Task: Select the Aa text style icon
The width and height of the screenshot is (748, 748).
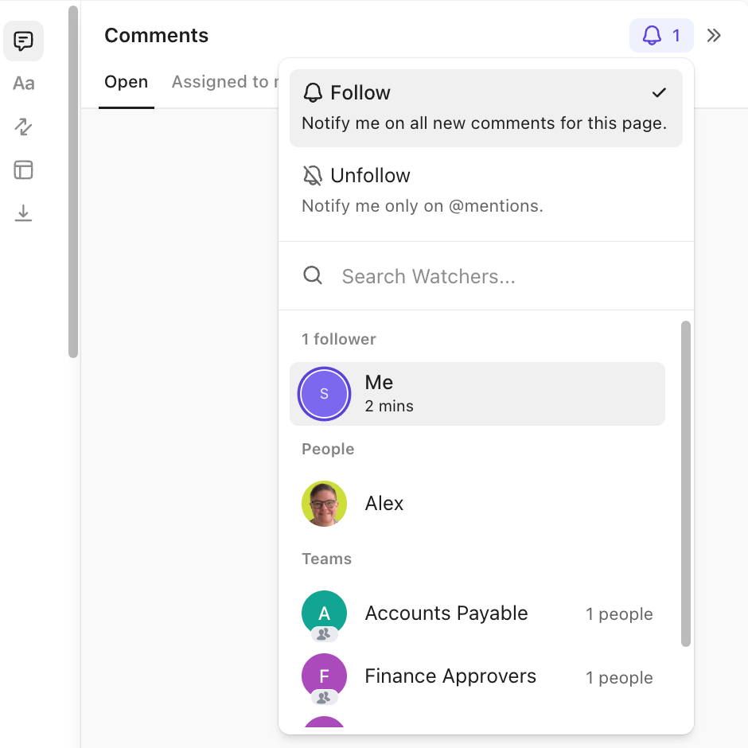Action: click(x=23, y=84)
